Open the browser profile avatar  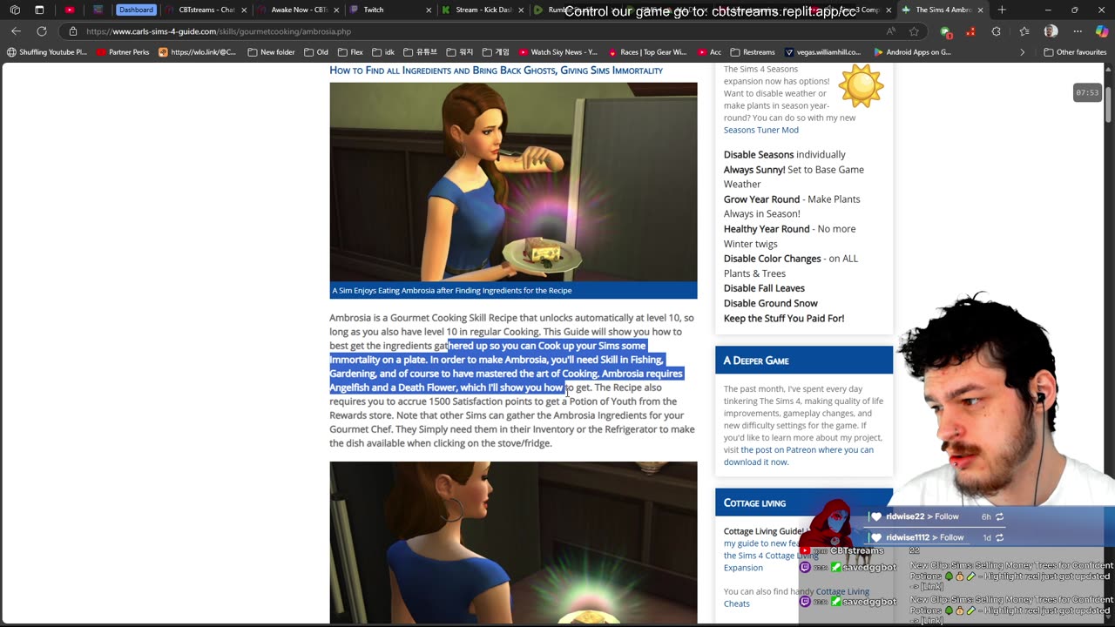[1051, 31]
